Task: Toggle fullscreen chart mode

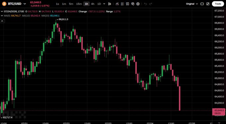Action: (208, 4)
